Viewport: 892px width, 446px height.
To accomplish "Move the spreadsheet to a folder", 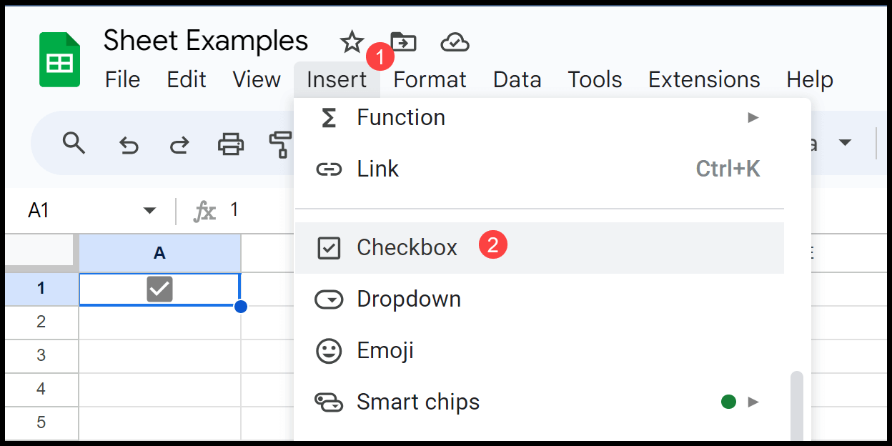I will pos(404,42).
